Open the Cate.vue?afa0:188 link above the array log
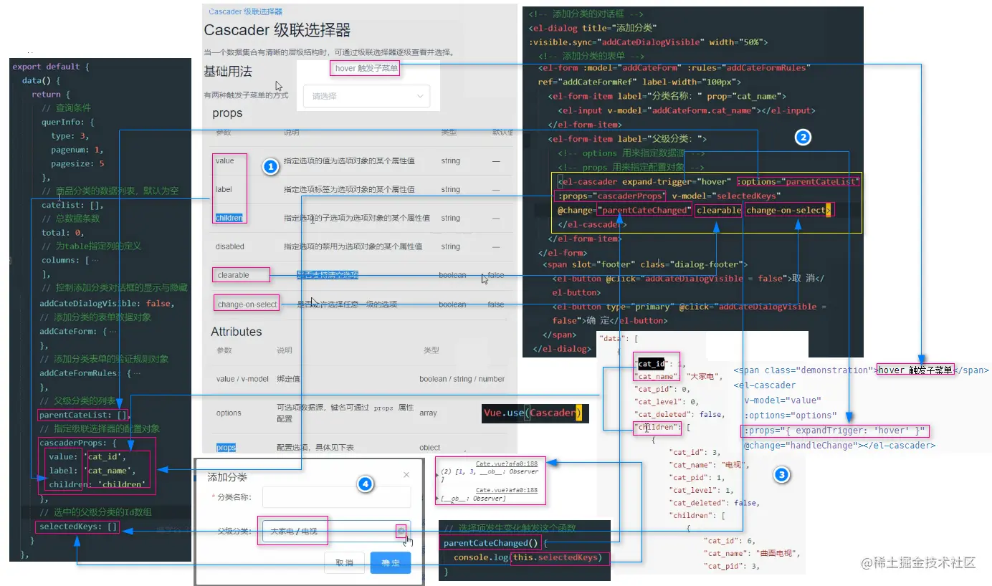Image resolution: width=992 pixels, height=586 pixels. tap(507, 463)
